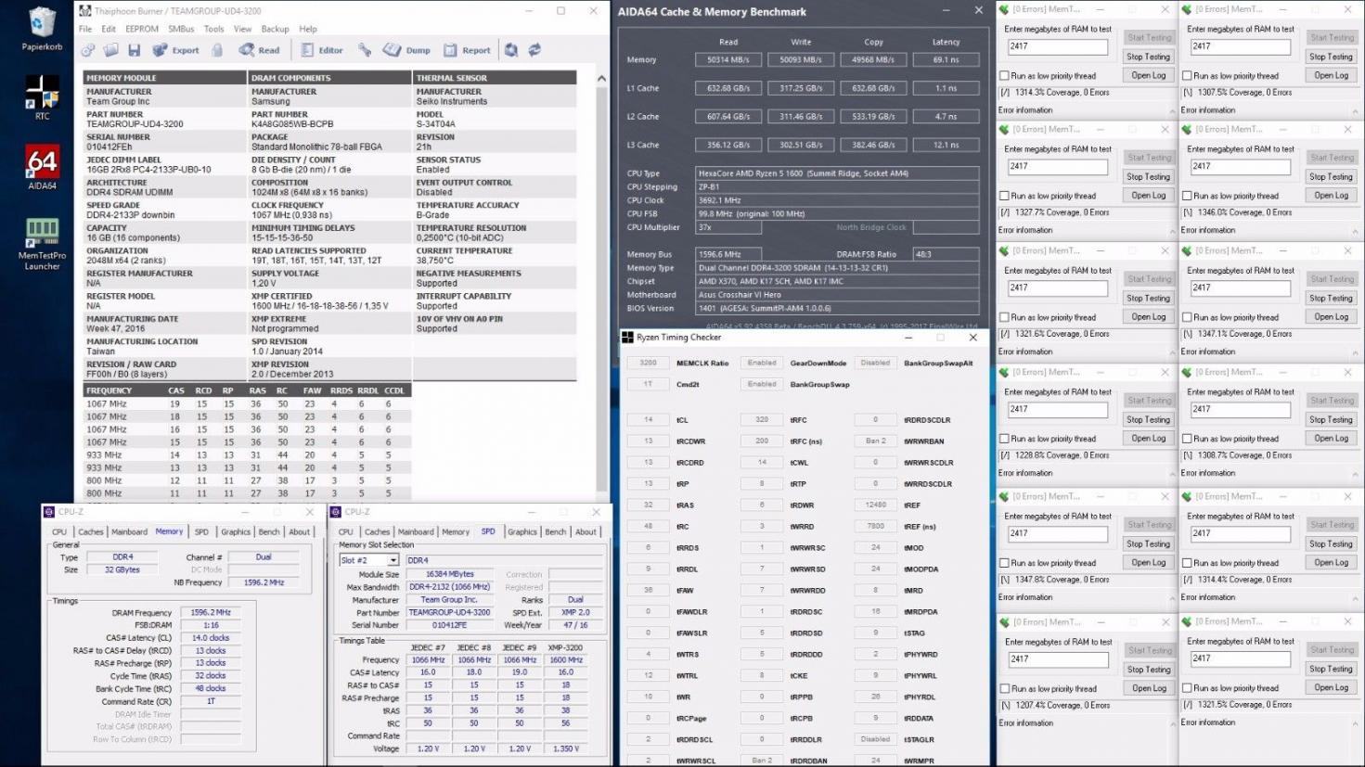Open the Slot #2 dropdown in CPU-Z SPD
Image resolution: width=1365 pixels, height=767 pixels.
pos(393,560)
